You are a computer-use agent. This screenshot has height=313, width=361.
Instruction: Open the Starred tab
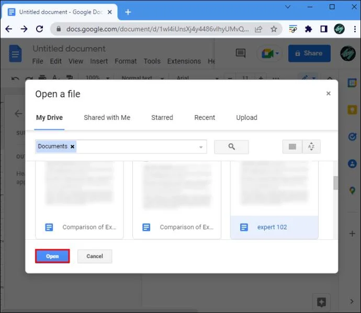tap(162, 118)
